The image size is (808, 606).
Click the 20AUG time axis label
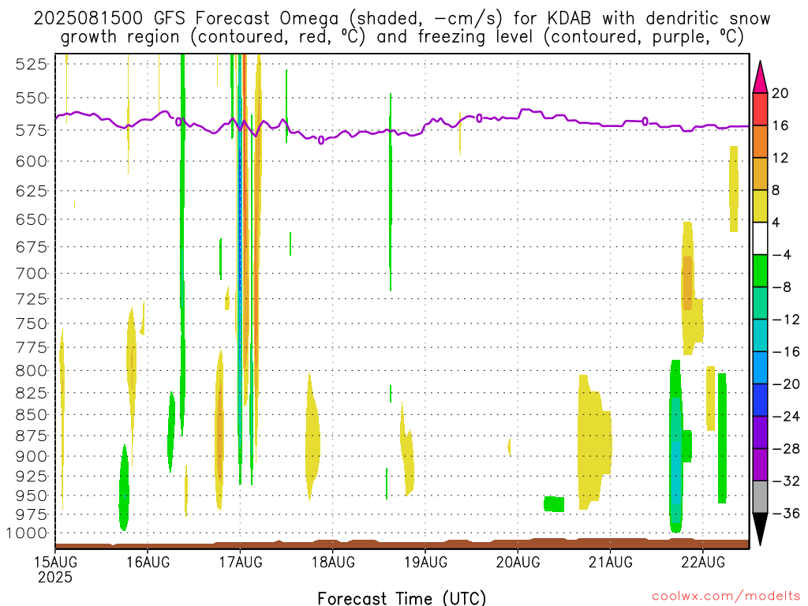tap(518, 562)
